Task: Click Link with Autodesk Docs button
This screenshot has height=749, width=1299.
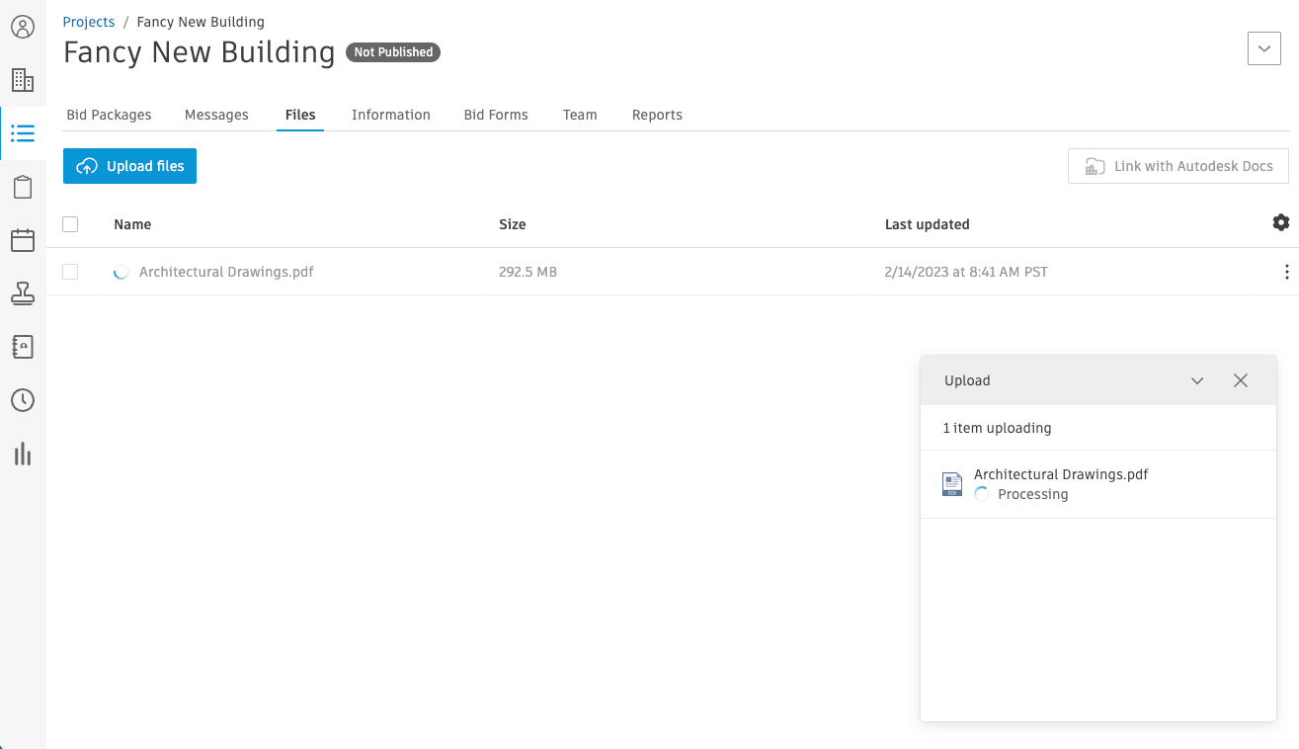Action: [x=1178, y=166]
